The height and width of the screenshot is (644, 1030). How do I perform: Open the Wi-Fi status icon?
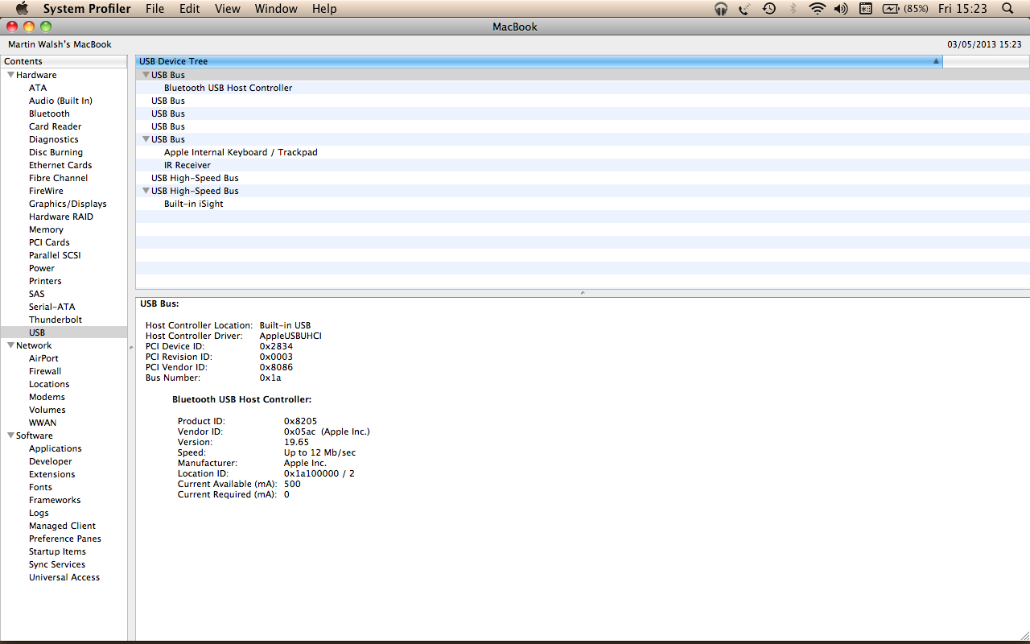[818, 9]
